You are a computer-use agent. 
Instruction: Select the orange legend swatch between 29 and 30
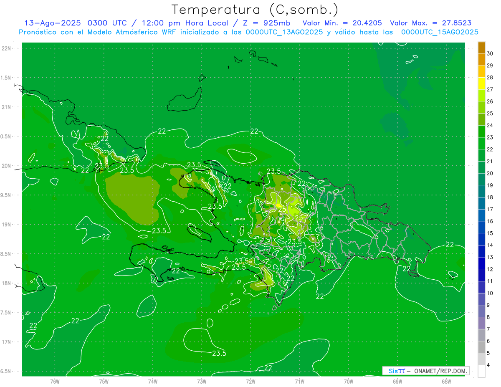(x=481, y=60)
